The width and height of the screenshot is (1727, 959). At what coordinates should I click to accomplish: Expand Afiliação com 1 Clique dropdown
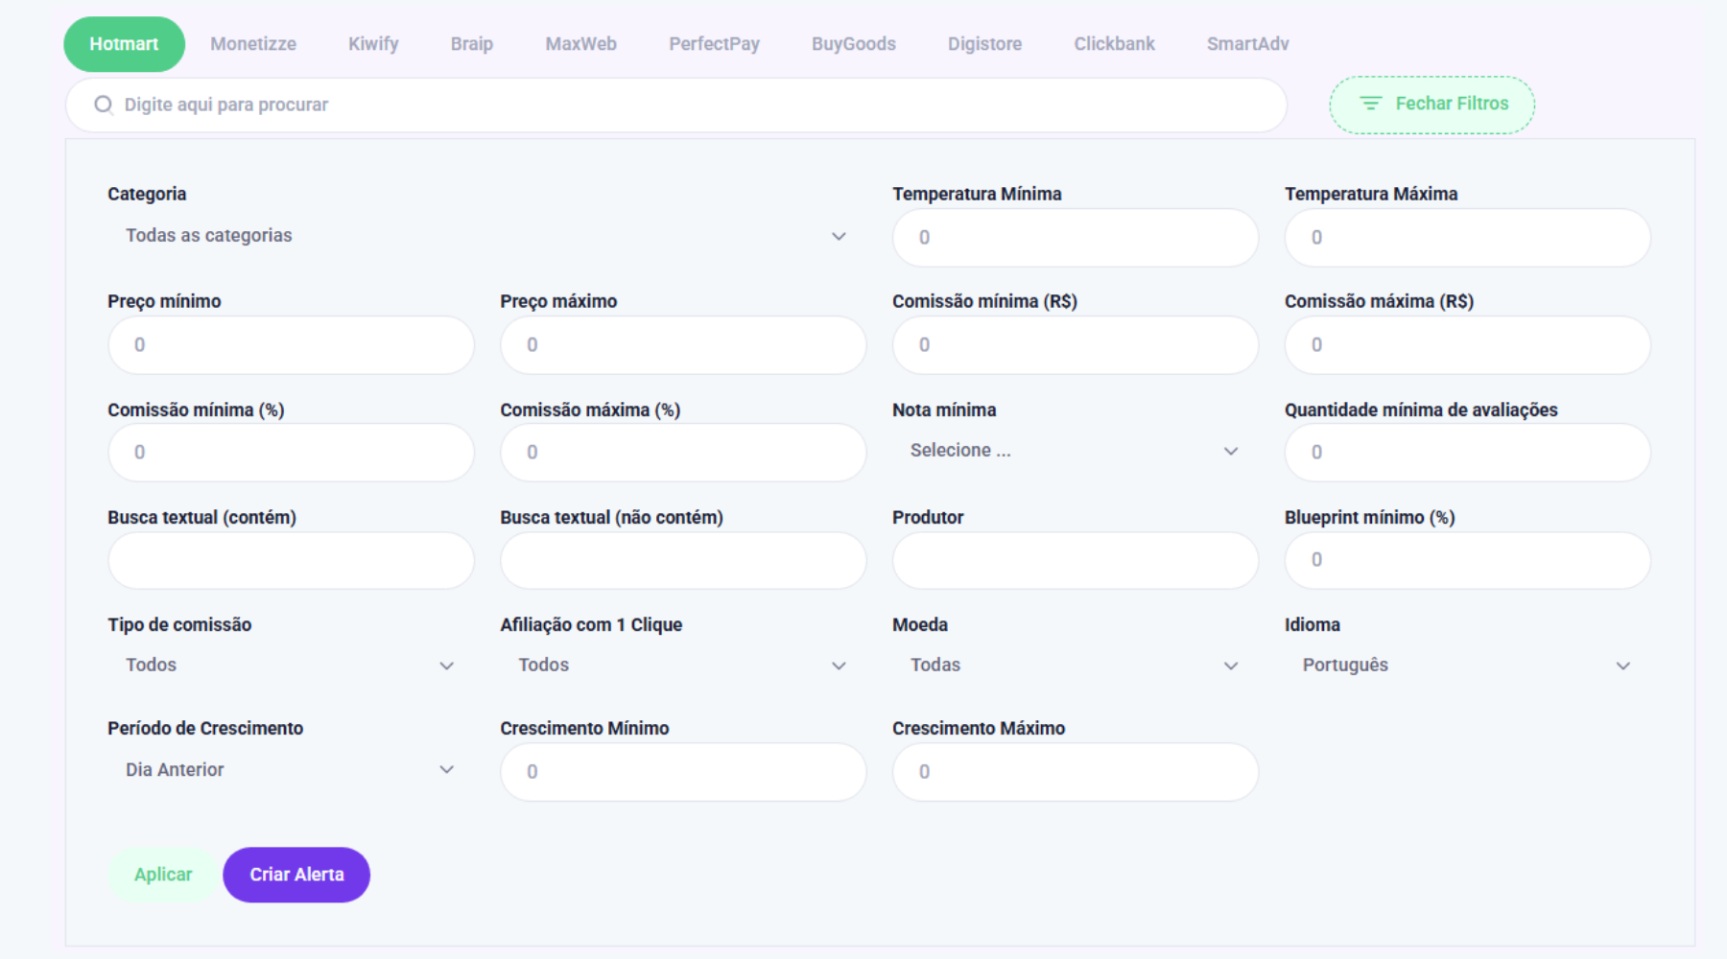pyautogui.click(x=682, y=666)
